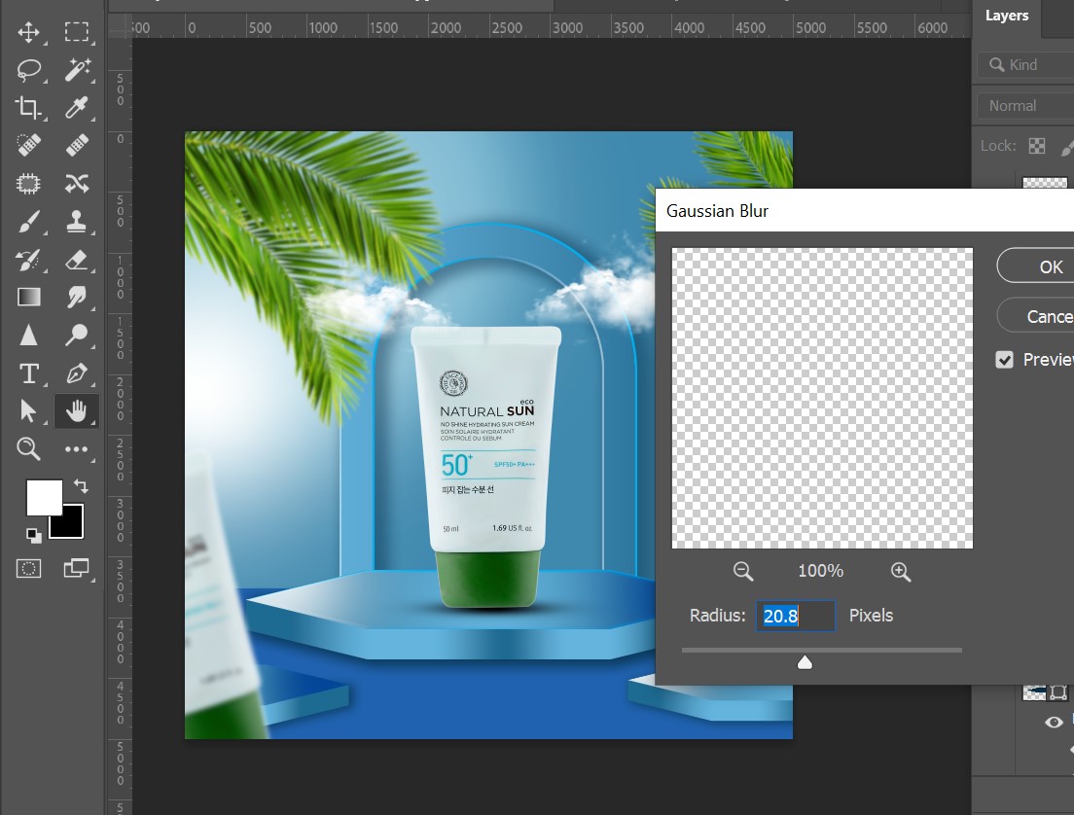Zoom in the Gaussian Blur preview
Screen dimensions: 1074x815
click(901, 571)
